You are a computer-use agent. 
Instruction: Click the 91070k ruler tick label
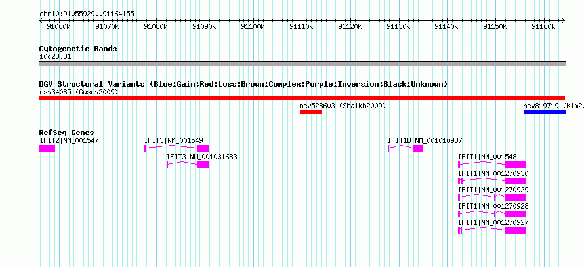(107, 27)
